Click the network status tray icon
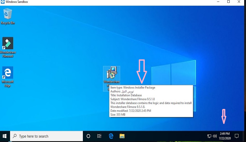The height and width of the screenshot is (142, 246). 209,136
